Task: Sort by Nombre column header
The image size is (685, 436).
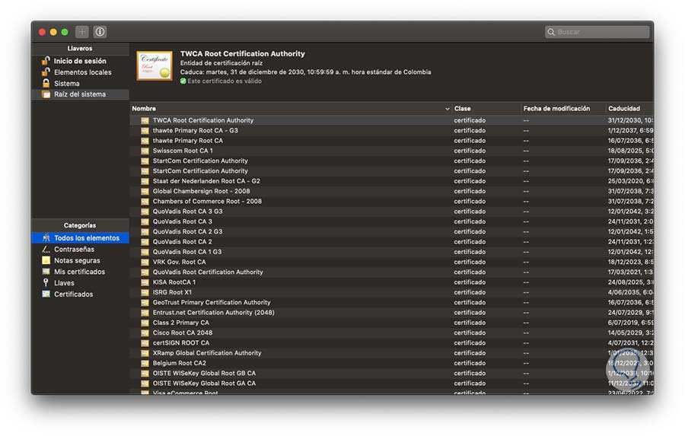Action: 144,108
